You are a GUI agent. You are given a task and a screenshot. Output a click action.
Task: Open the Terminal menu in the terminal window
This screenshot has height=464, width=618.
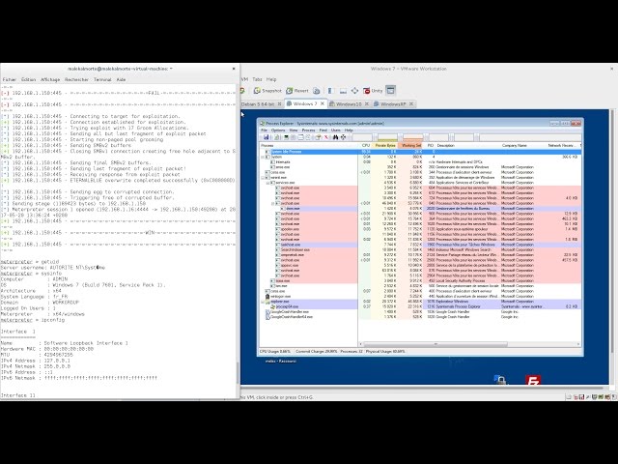pyautogui.click(x=102, y=79)
